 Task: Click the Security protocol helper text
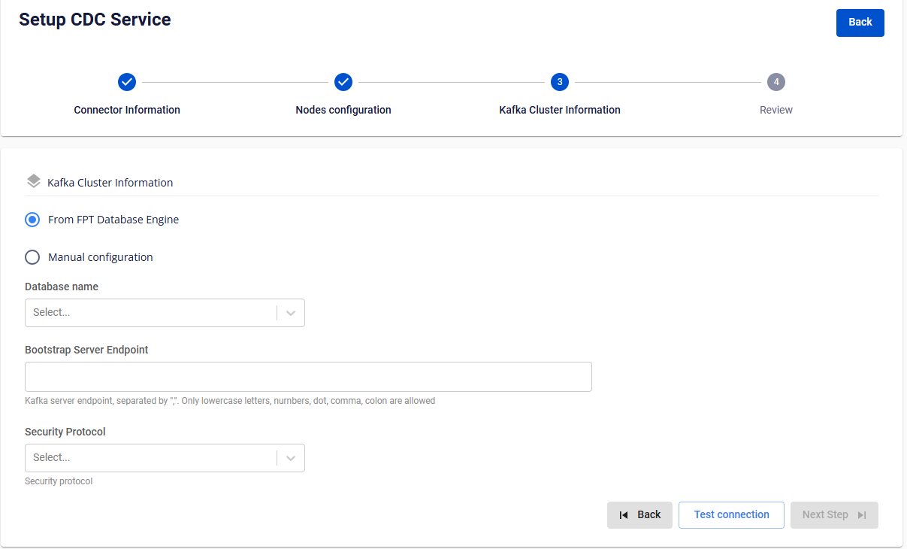pyautogui.click(x=59, y=481)
